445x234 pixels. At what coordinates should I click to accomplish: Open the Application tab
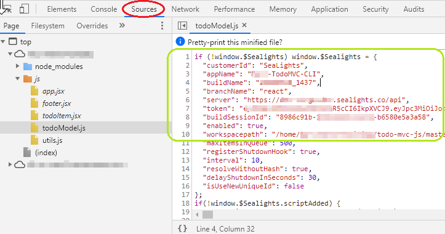(329, 9)
